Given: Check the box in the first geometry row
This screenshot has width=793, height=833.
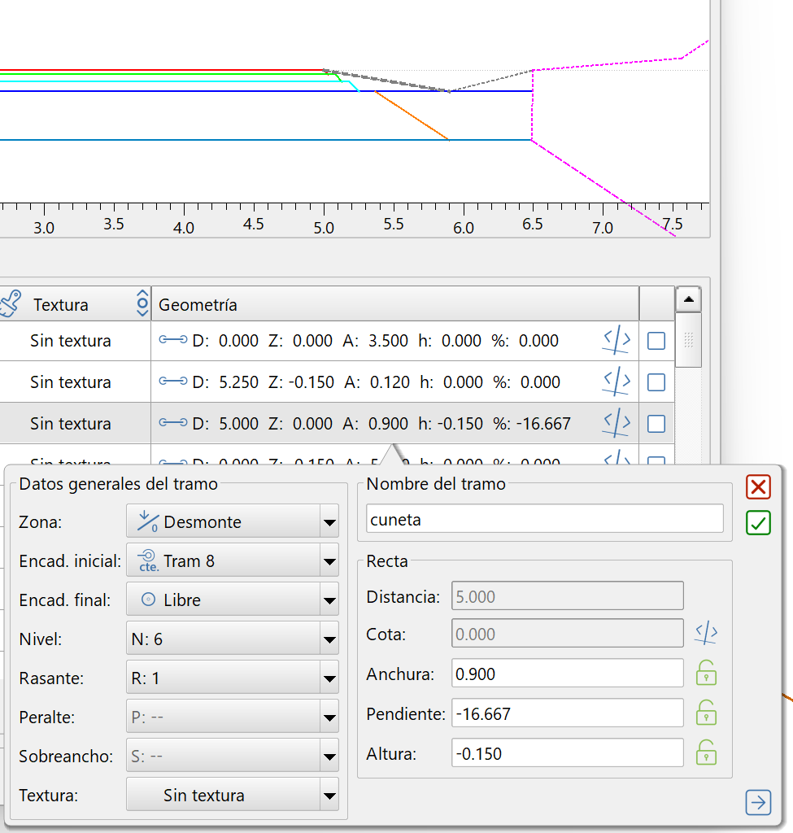Looking at the screenshot, I should [x=656, y=342].
